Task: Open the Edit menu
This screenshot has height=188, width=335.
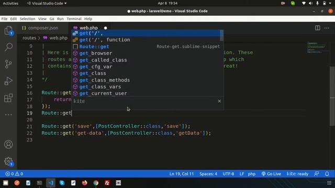Action: tap(14, 19)
